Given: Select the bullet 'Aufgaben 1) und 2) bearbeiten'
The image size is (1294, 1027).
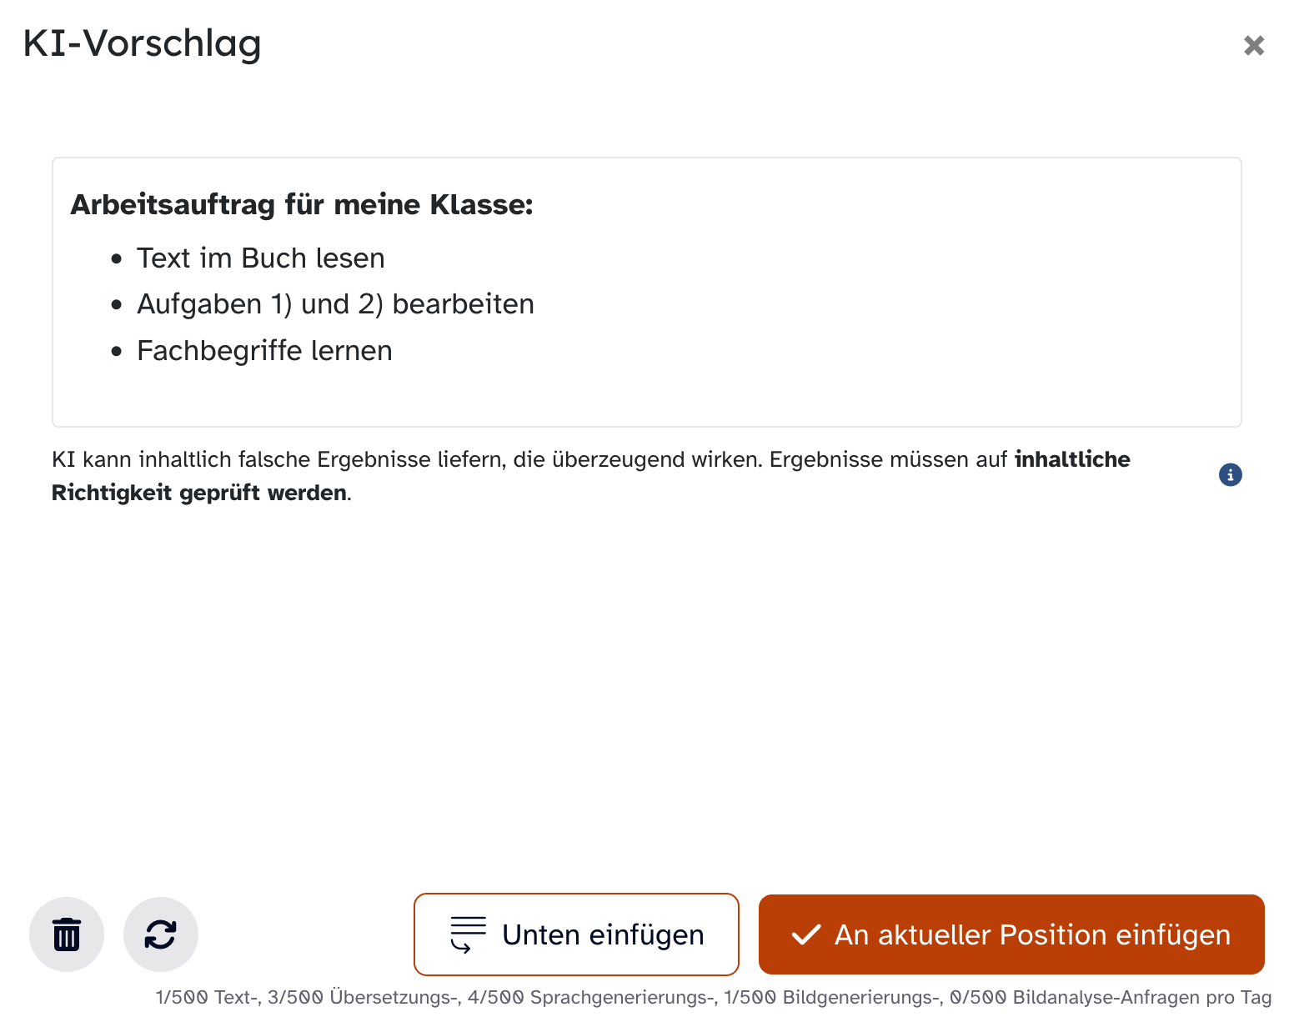Looking at the screenshot, I should pos(335,304).
